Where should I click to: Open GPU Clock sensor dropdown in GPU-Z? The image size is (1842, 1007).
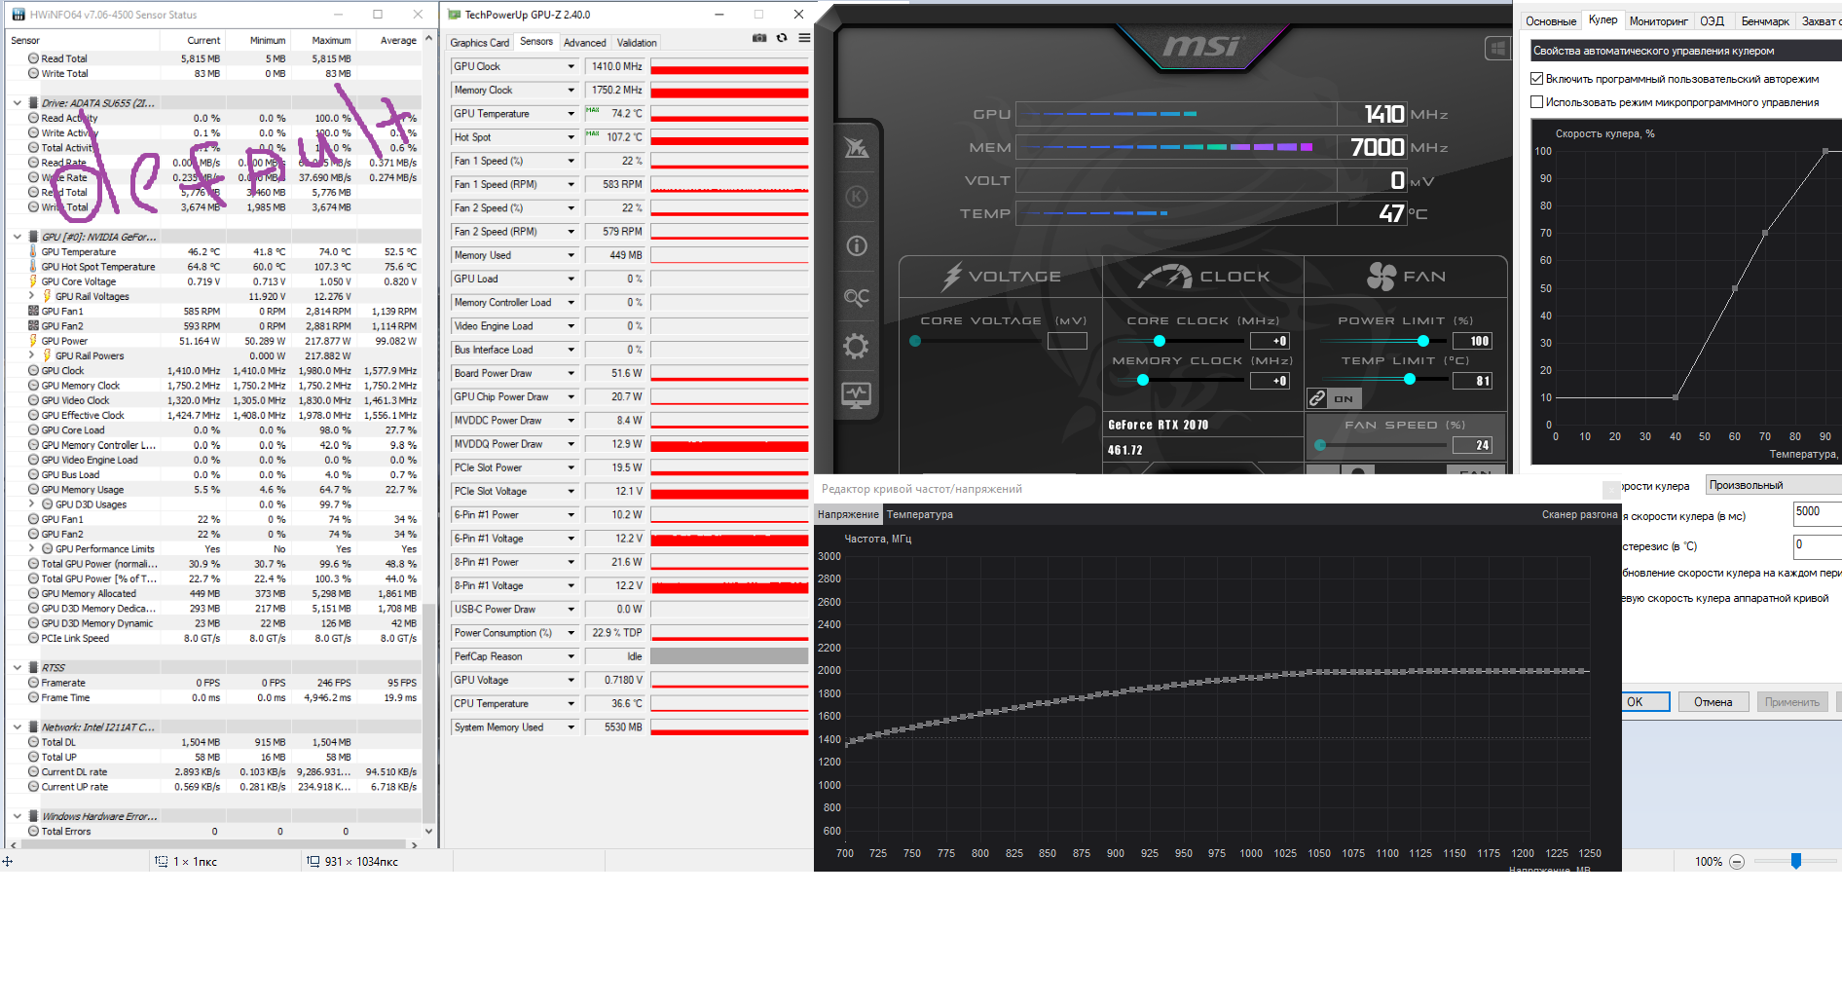[571, 66]
